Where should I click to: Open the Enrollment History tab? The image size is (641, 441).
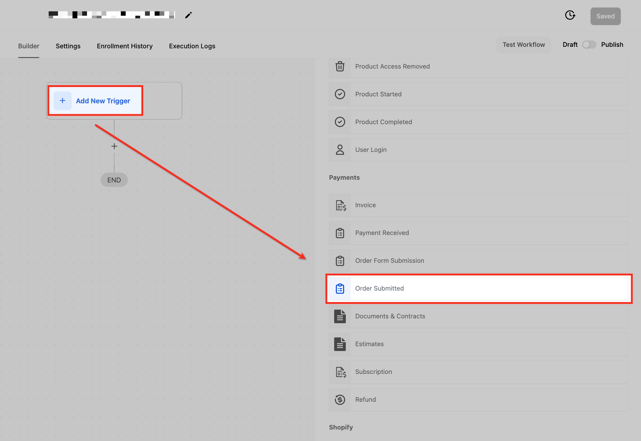[x=124, y=46]
